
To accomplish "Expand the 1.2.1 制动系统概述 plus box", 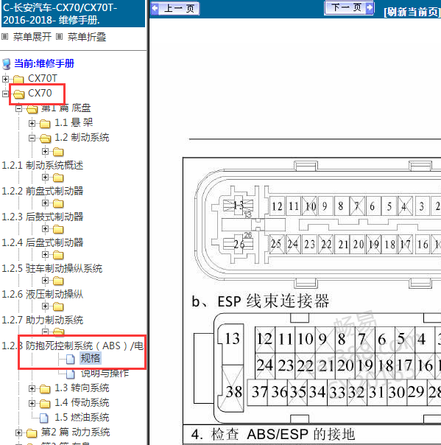I will tap(45, 151).
